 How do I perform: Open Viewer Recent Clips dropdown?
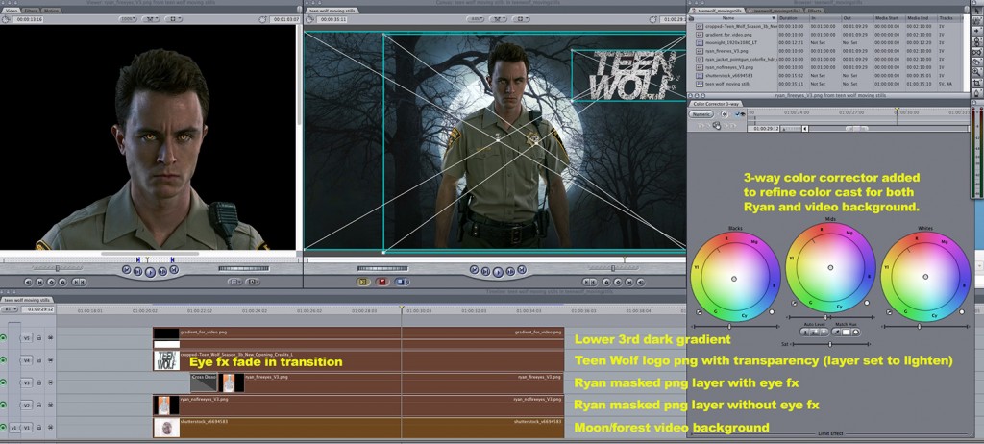click(234, 282)
